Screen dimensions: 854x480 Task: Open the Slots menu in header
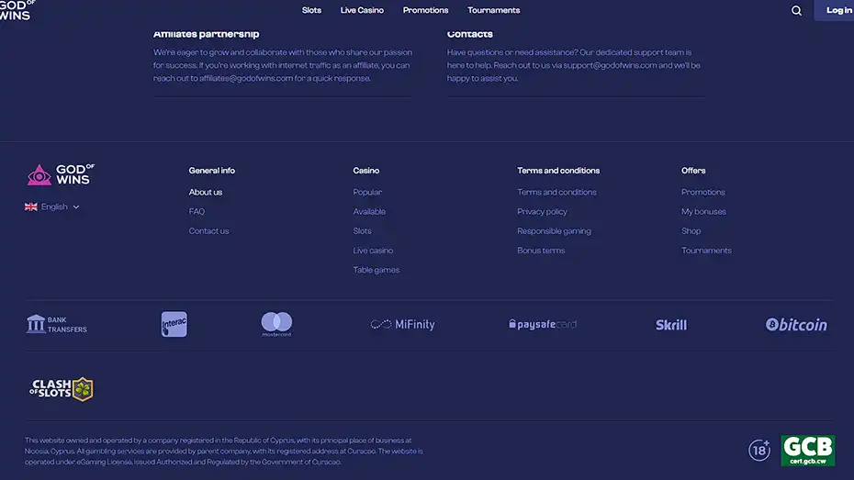(x=311, y=10)
